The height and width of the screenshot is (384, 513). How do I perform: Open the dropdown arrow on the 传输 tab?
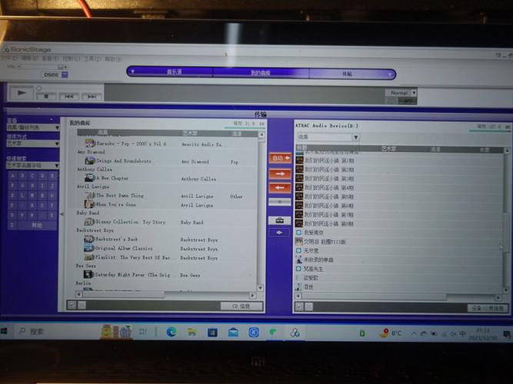pos(390,74)
